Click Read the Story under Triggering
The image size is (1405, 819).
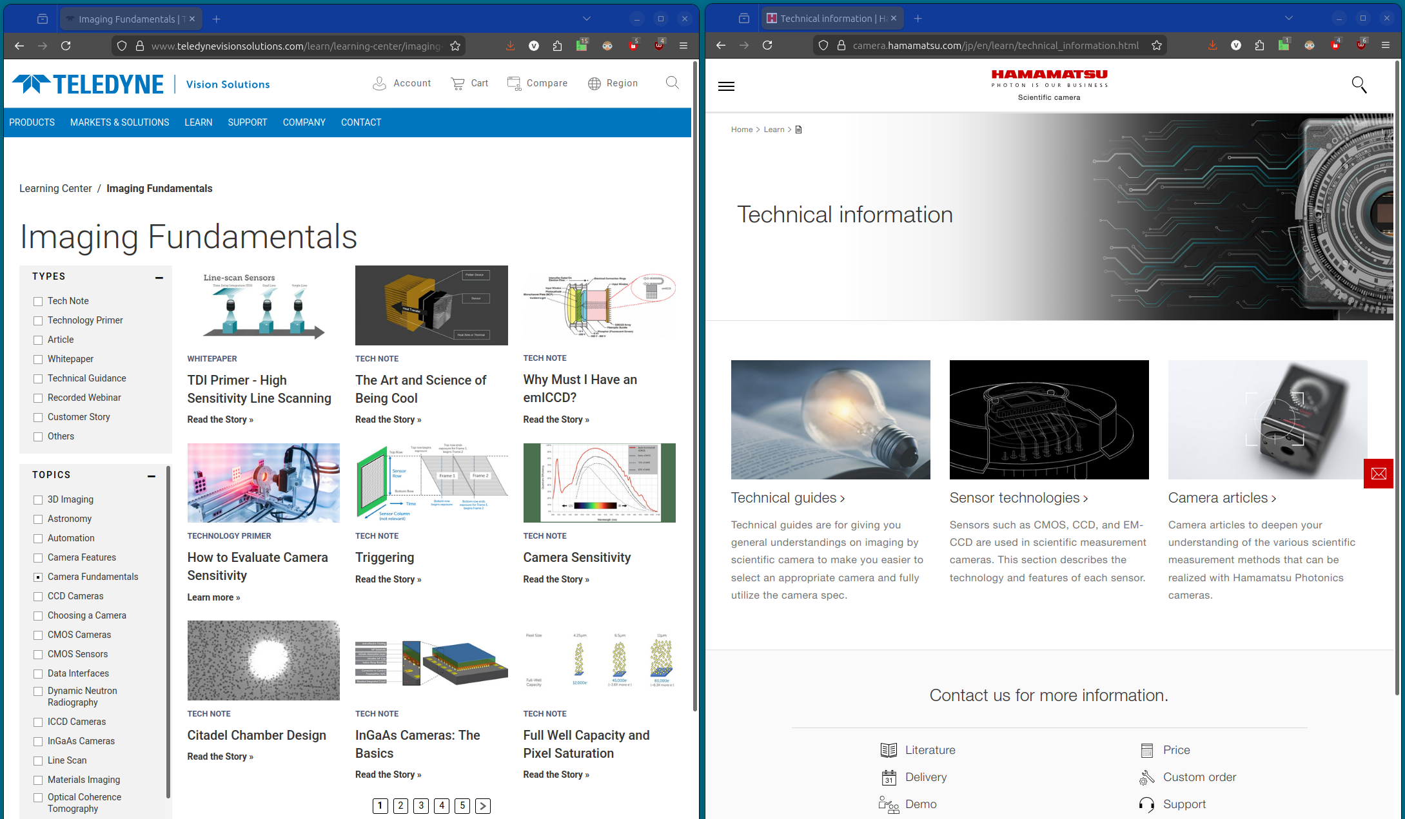coord(388,579)
